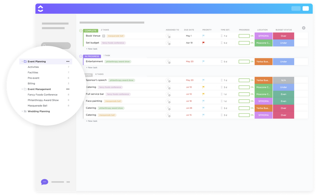Screen dimensions: 317x196
Task: Open the chat bubble at bottom left
Action: (x=44, y=182)
